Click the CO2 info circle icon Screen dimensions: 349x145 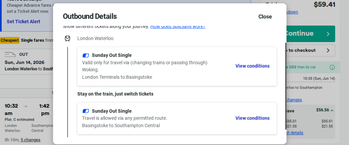click(332, 67)
